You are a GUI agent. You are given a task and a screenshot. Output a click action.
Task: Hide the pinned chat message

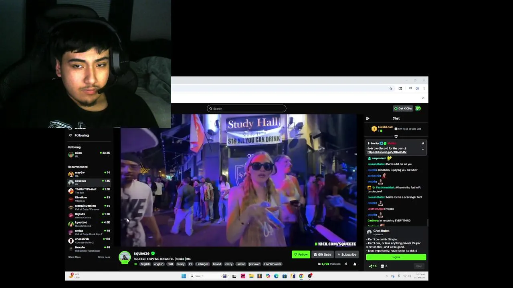point(422,143)
